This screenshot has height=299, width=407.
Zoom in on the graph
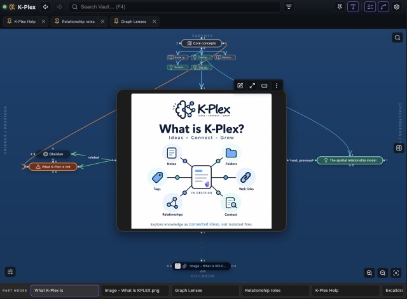pyautogui.click(x=369, y=273)
